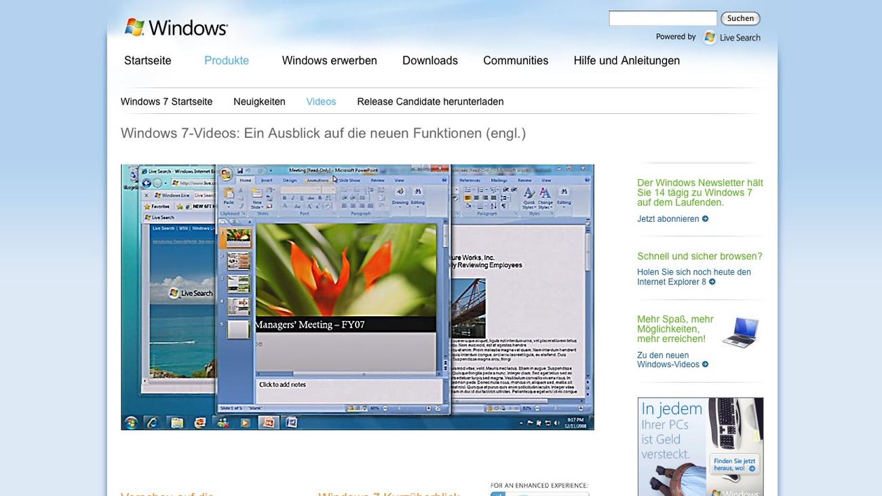Open the Zu den neuen Windows-Videos link

(668, 360)
